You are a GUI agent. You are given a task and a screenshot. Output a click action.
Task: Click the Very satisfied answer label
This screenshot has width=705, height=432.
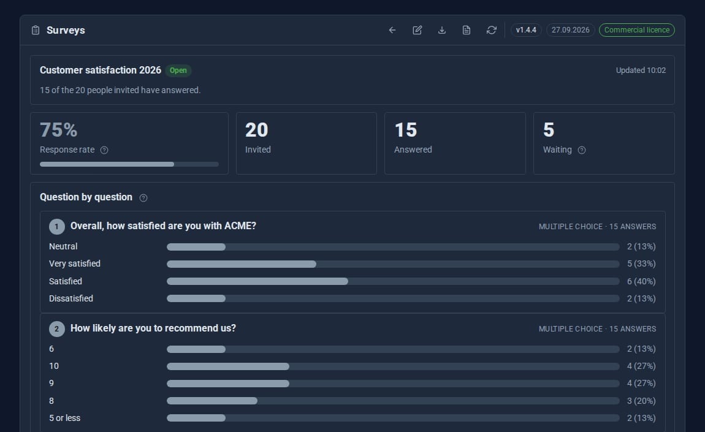coord(75,264)
